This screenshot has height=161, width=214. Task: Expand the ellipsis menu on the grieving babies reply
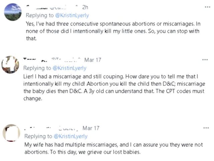tap(205, 128)
